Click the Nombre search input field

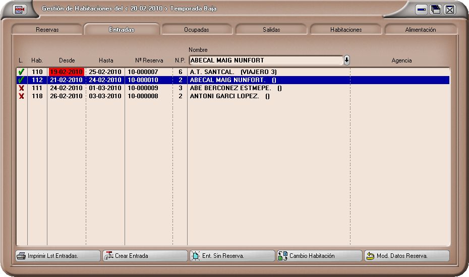(x=265, y=60)
